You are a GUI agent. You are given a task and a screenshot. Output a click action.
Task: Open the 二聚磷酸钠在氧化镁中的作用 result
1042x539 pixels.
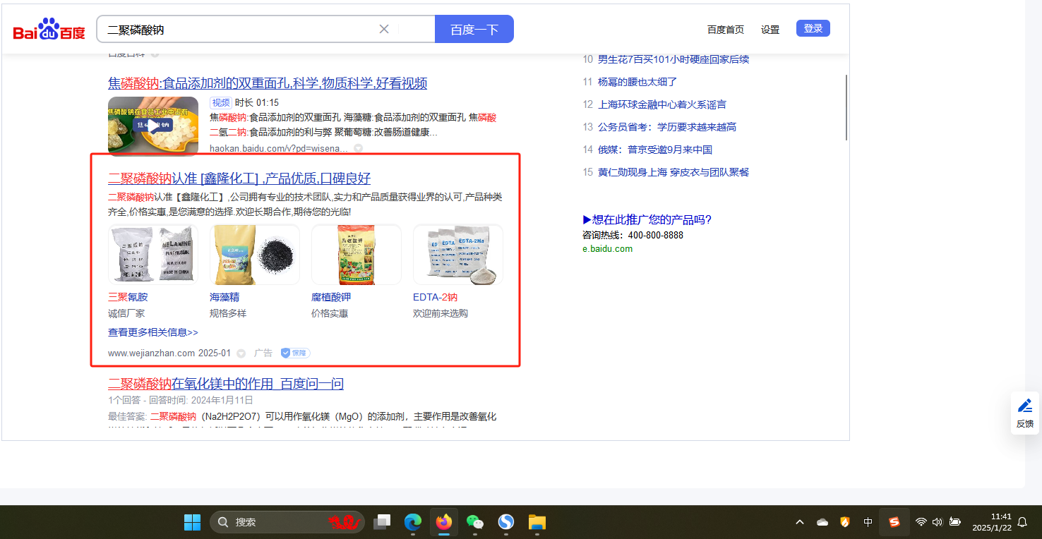[226, 384]
